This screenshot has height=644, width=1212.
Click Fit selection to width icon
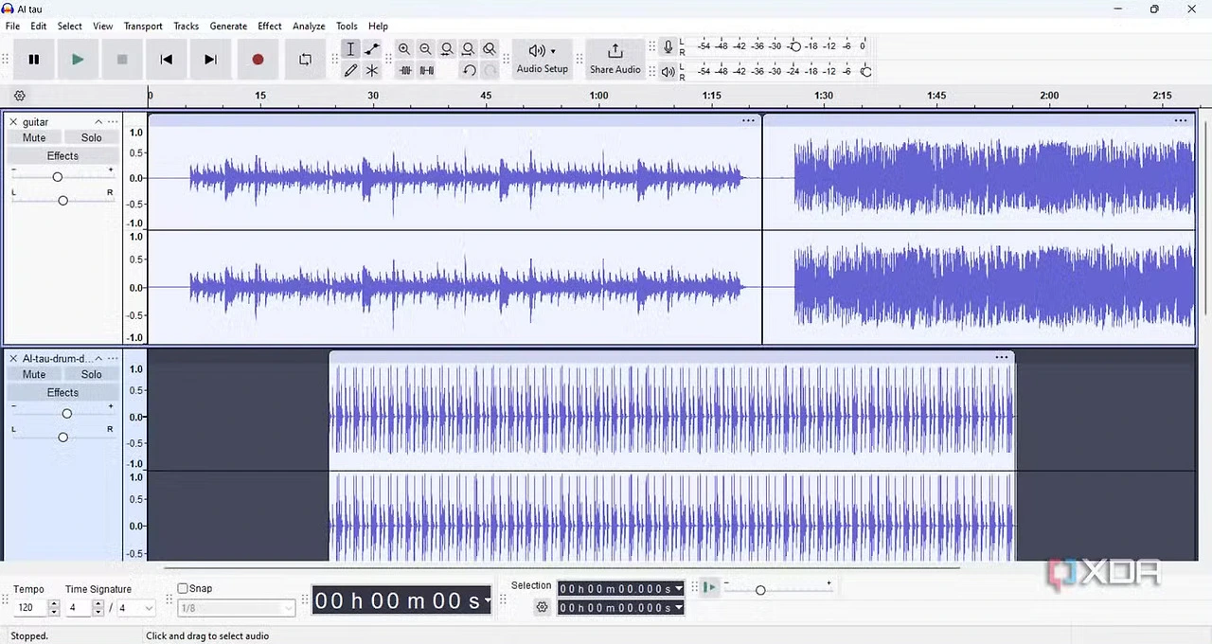[x=447, y=49]
